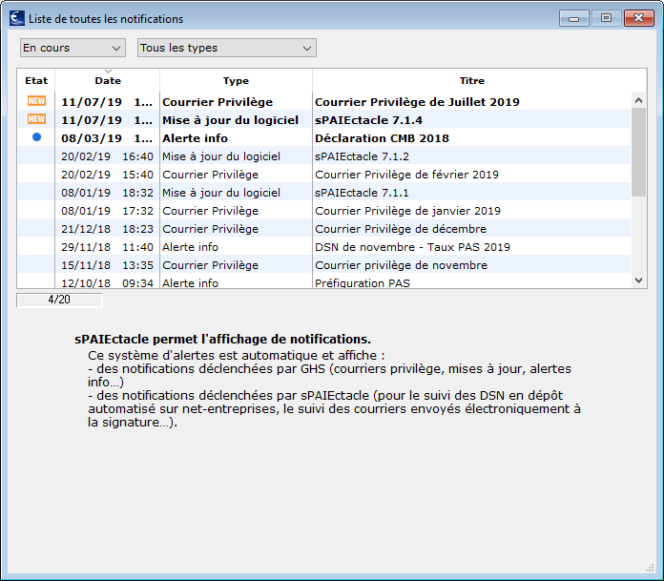Sort by the Etat column header
The width and height of the screenshot is (664, 581).
click(36, 80)
